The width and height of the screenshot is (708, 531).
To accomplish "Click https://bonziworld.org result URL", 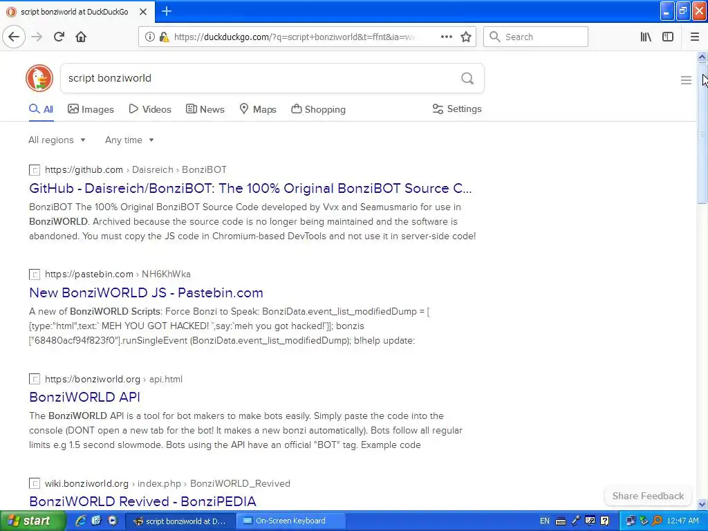I will click(x=93, y=380).
